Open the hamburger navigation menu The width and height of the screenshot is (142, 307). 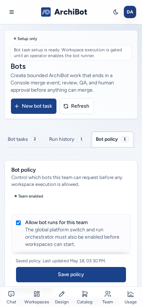(12, 12)
